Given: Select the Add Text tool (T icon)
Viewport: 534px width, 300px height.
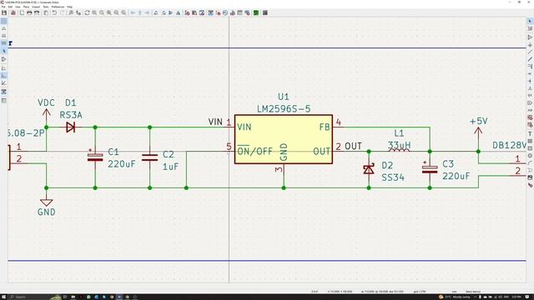Looking at the screenshot, I should (530, 133).
